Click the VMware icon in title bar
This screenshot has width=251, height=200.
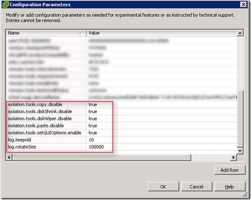pos(5,5)
